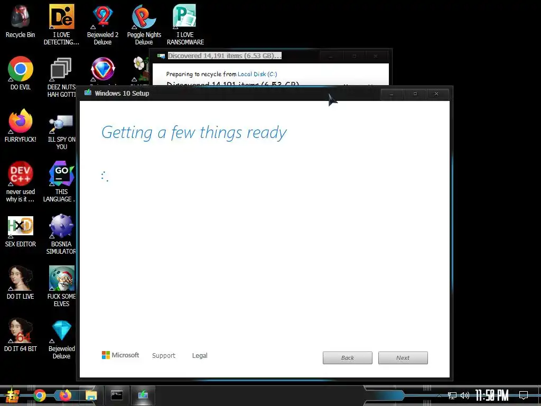Image resolution: width=541 pixels, height=406 pixels.
Task: Open the DO IT LIVE portrait shortcut
Action: (21, 282)
